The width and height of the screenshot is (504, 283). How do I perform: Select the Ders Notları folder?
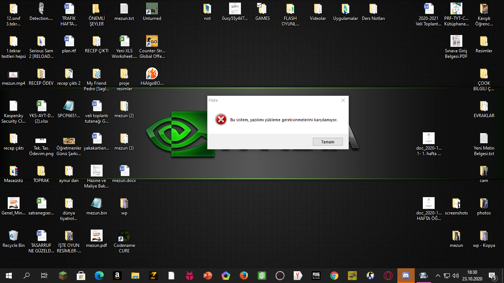coord(373,12)
